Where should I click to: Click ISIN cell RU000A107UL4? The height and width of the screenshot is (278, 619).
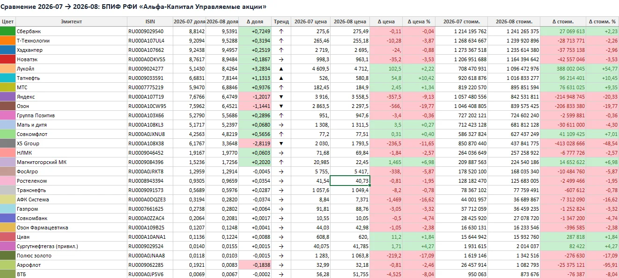coord(150,41)
